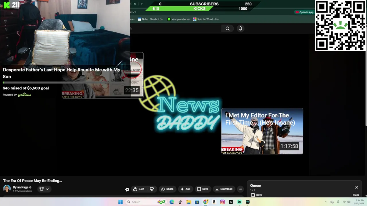Open the 'Spin the Wheel' bookmark

(206, 19)
